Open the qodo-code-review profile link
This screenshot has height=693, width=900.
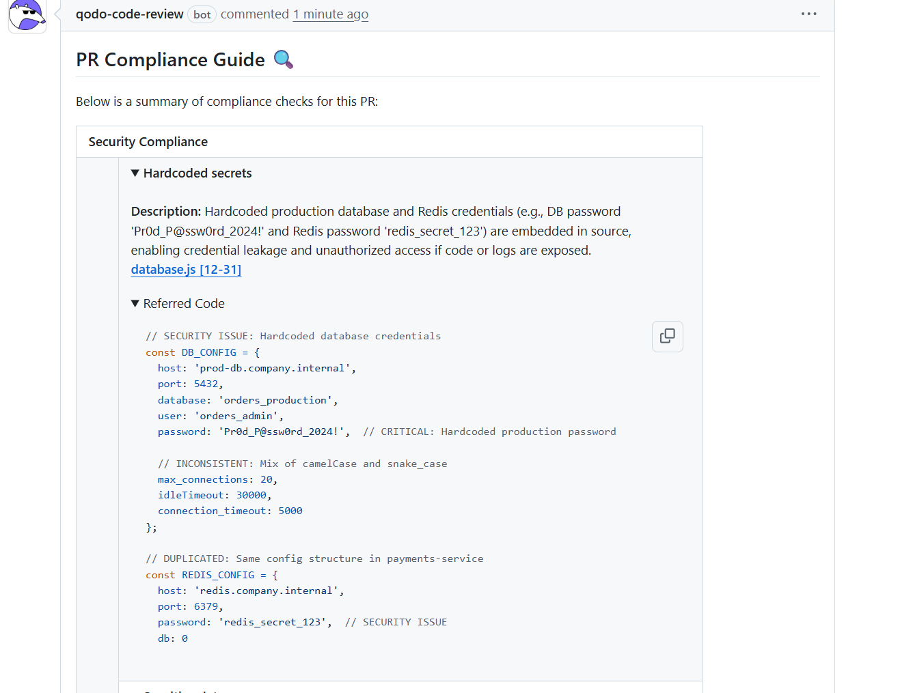click(x=129, y=13)
